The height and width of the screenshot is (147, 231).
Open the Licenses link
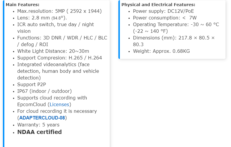(x=59, y=104)
